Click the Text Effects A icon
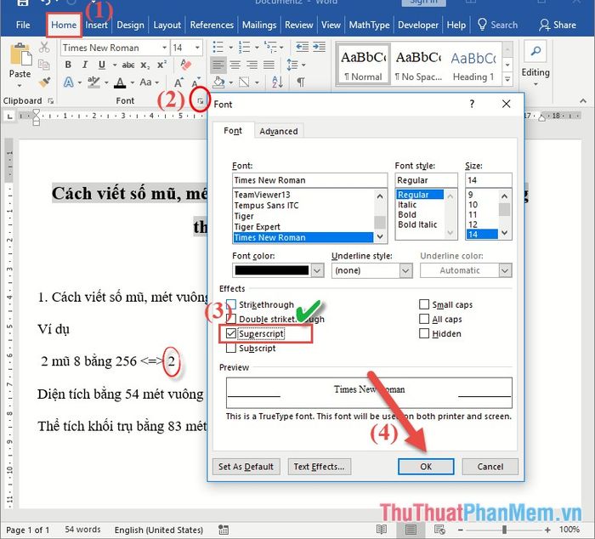This screenshot has width=595, height=539. coord(69,82)
